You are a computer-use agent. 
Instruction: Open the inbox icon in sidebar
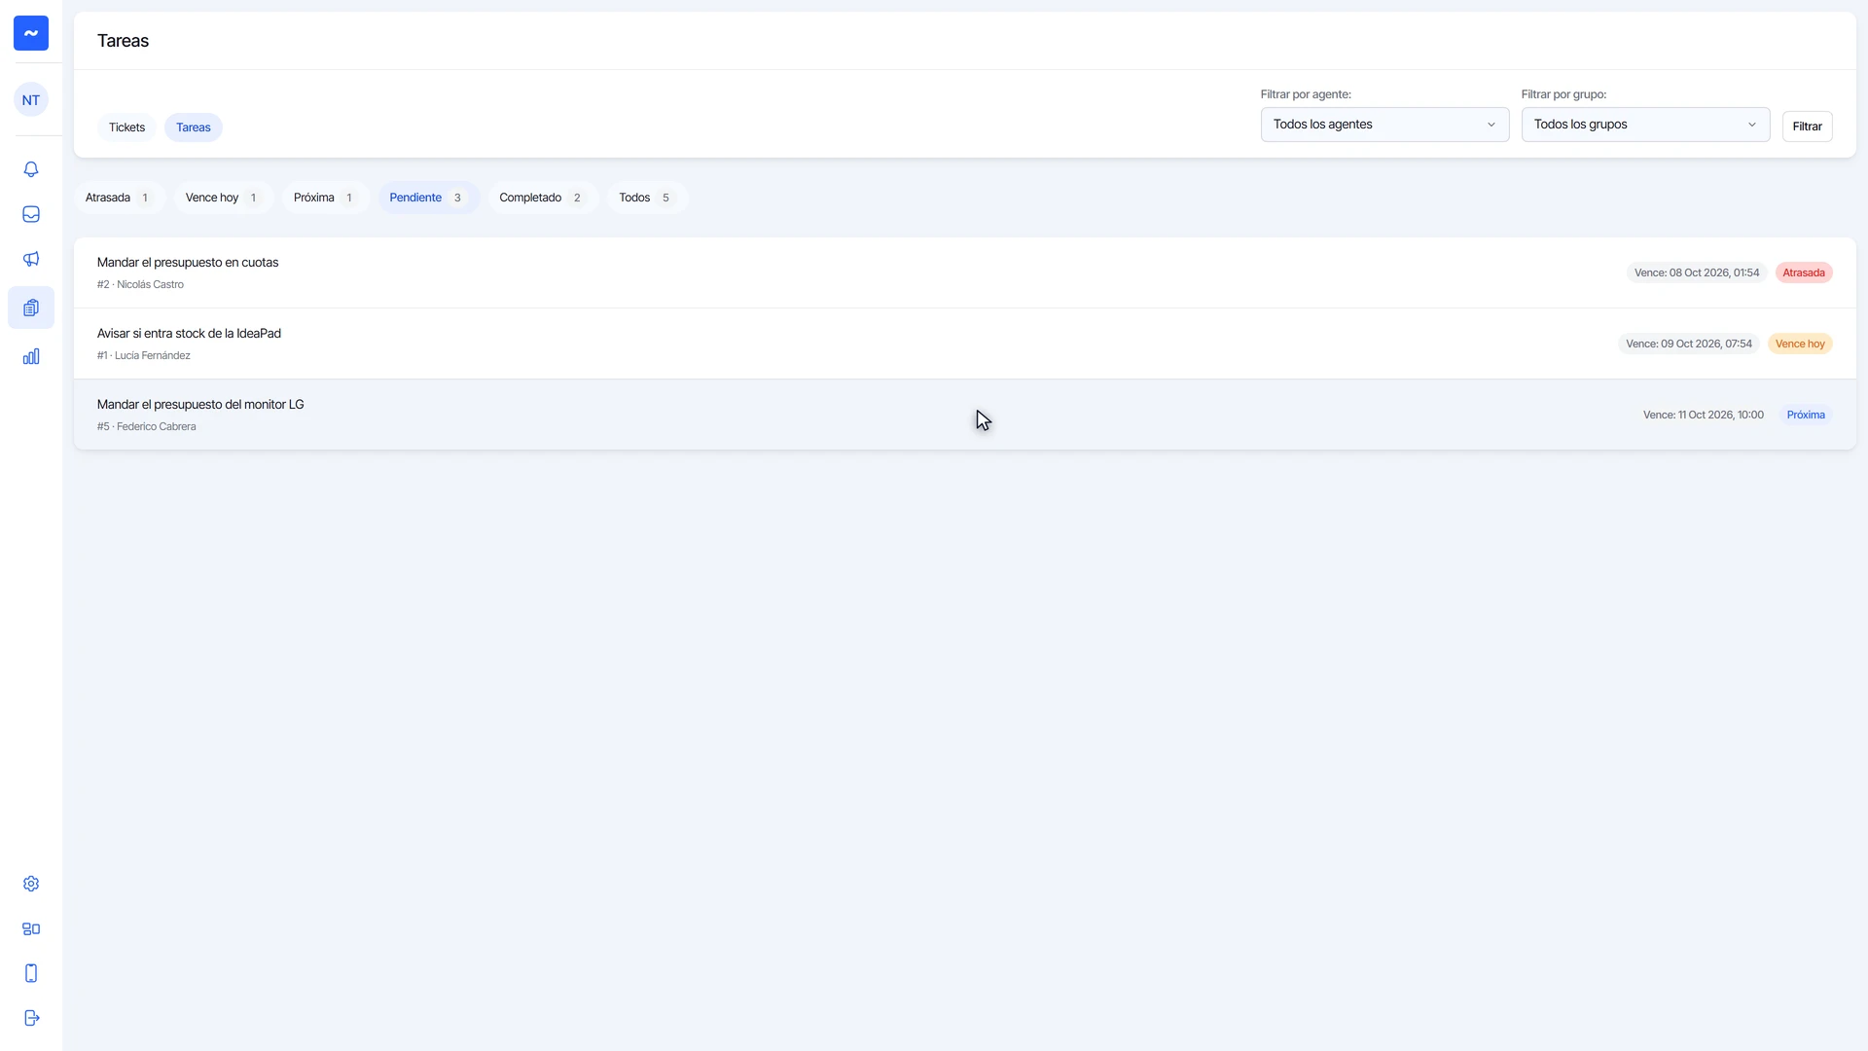(31, 214)
